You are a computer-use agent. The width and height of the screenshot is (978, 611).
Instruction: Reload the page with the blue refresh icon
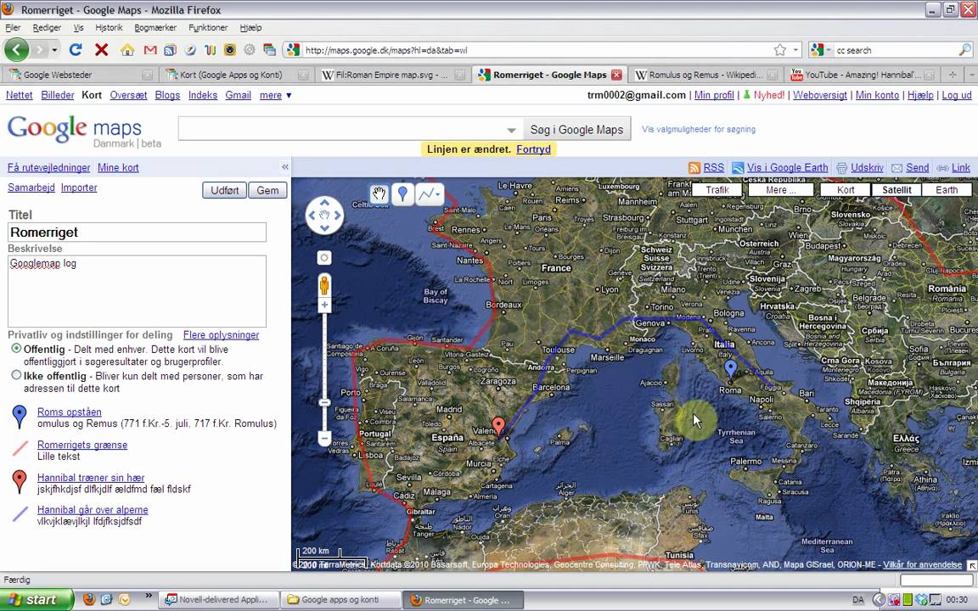click(x=76, y=49)
